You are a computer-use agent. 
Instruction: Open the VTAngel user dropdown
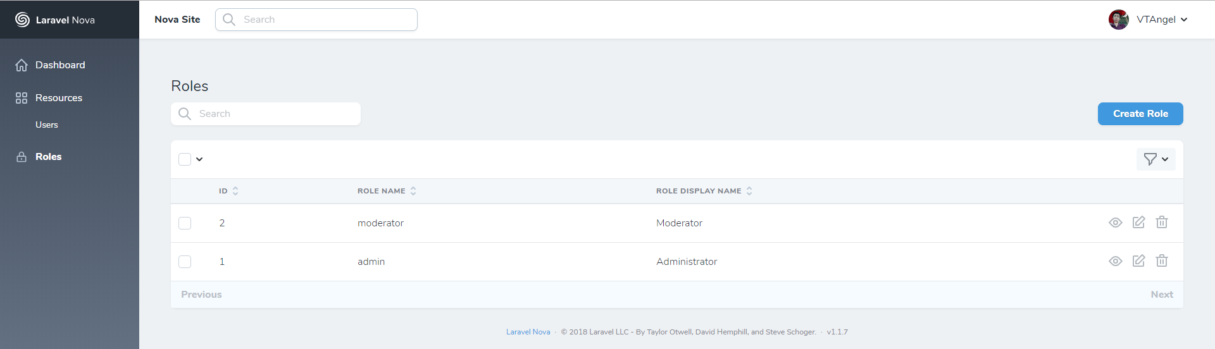click(x=1162, y=20)
